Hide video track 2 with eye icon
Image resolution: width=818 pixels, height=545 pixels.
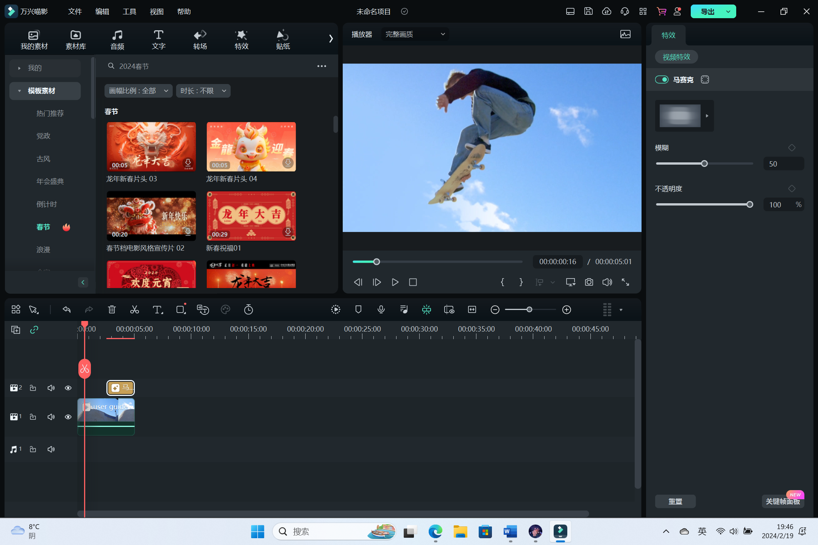[68, 388]
